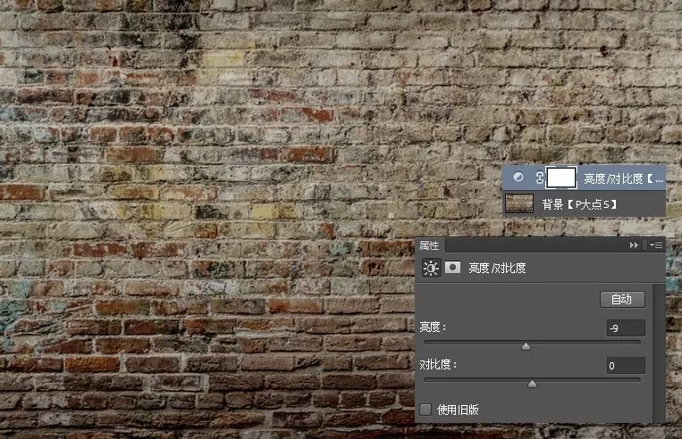The width and height of the screenshot is (682, 439).
Task: Click the Brightness/Contrast adjustment sun icon
Action: (x=431, y=268)
